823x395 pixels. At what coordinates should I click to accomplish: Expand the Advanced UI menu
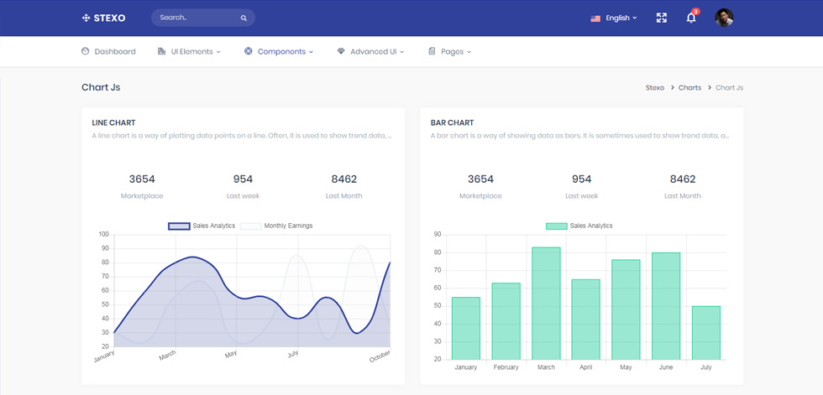370,51
